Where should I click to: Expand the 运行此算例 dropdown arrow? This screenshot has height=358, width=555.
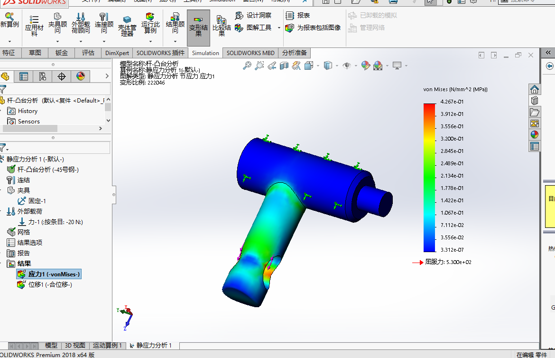[150, 41]
